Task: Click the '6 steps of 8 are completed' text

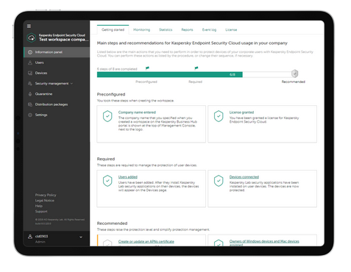Action: [117, 69]
